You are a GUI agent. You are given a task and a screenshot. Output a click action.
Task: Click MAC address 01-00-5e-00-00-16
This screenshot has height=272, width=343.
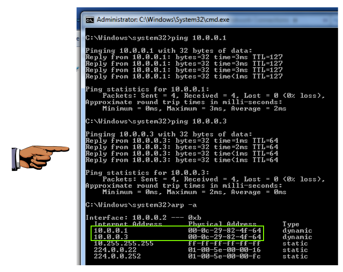(x=224, y=250)
